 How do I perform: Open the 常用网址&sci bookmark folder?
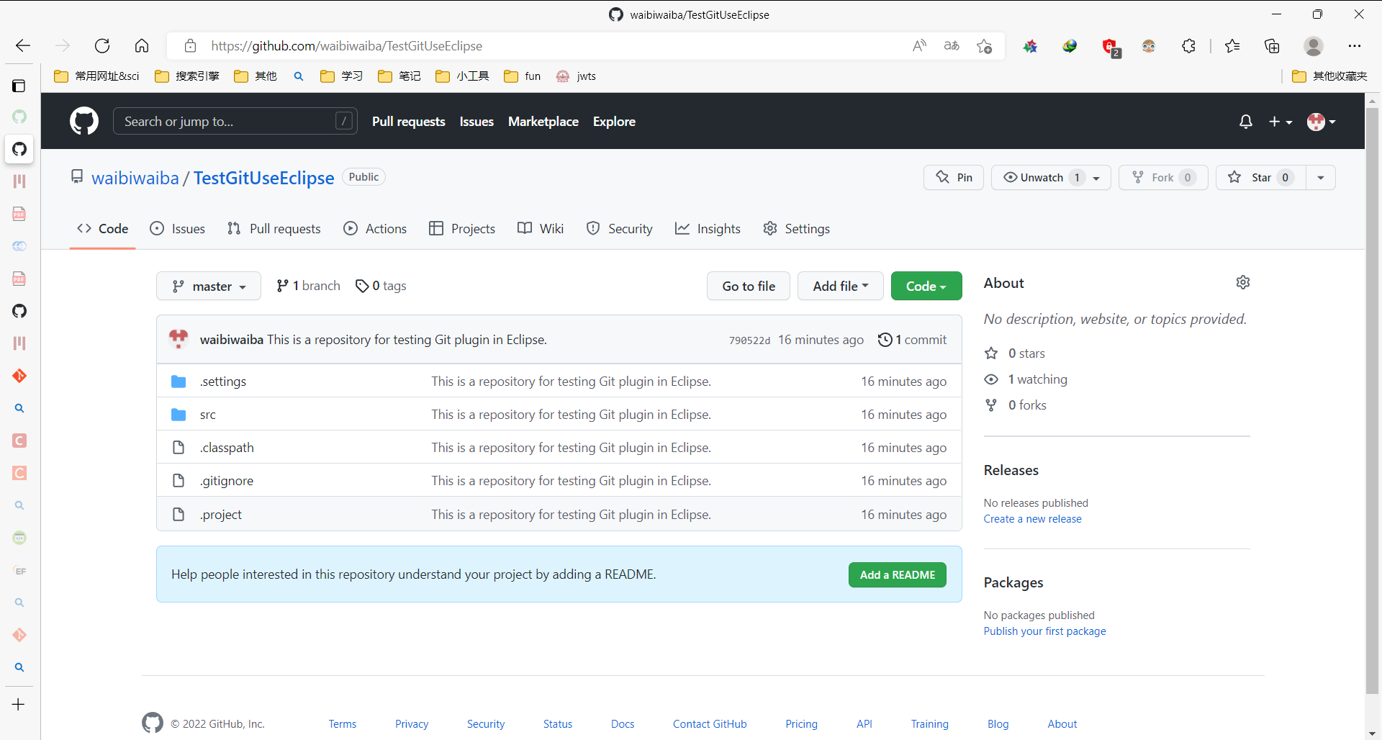97,76
